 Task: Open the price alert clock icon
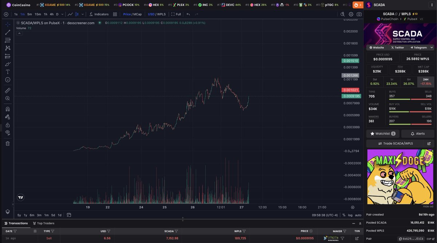pos(342,14)
